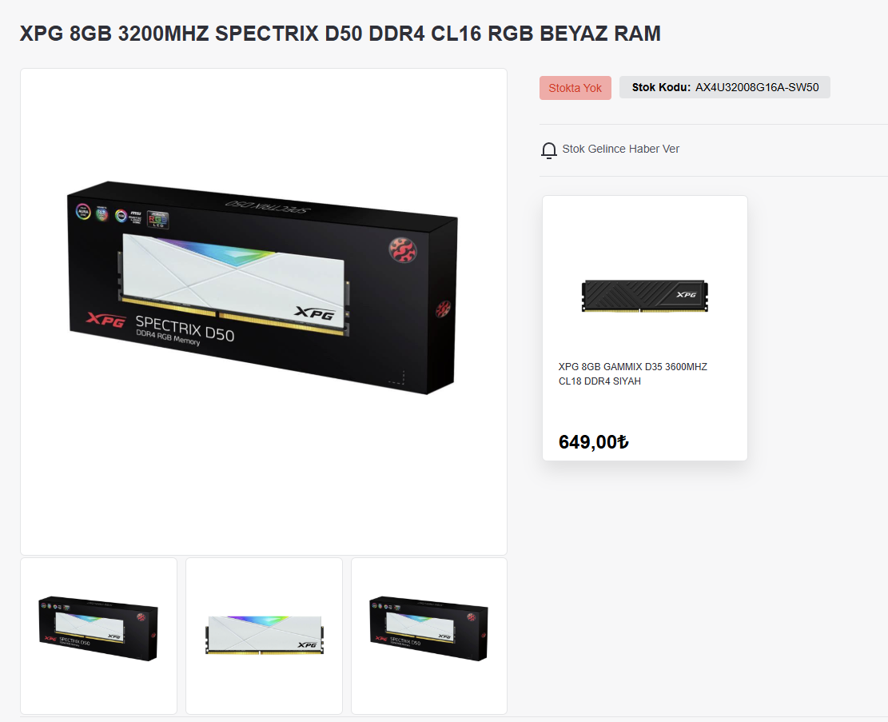Click the Aura Sync badge on box image
888x722 pixels.
[x=83, y=211]
